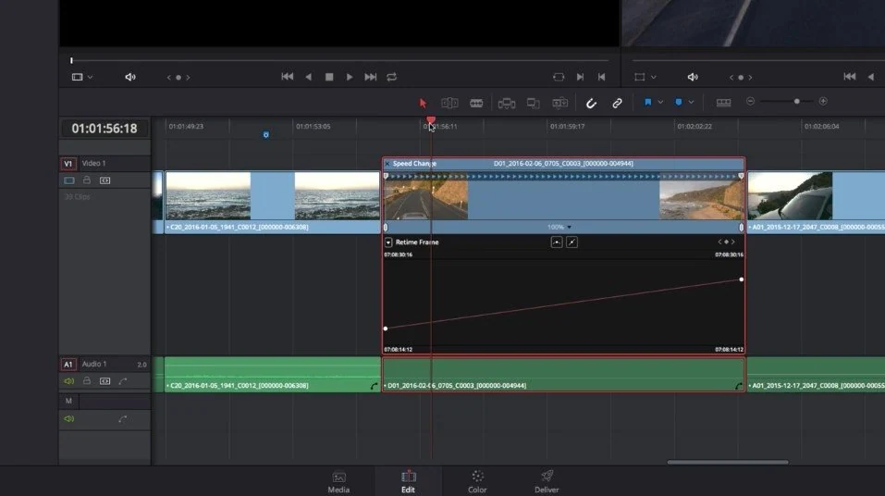Viewport: 885px width, 496px height.
Task: Click the smooth curve keyframe button
Action: pos(557,242)
